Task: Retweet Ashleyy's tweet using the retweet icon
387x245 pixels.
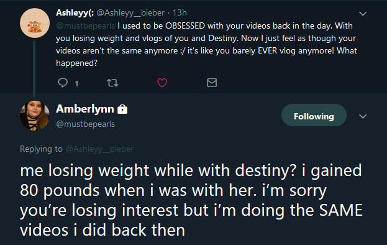Action: [x=112, y=83]
